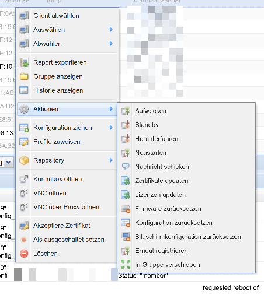Click the Firmware zurücksetzen drive icon

(x=126, y=209)
